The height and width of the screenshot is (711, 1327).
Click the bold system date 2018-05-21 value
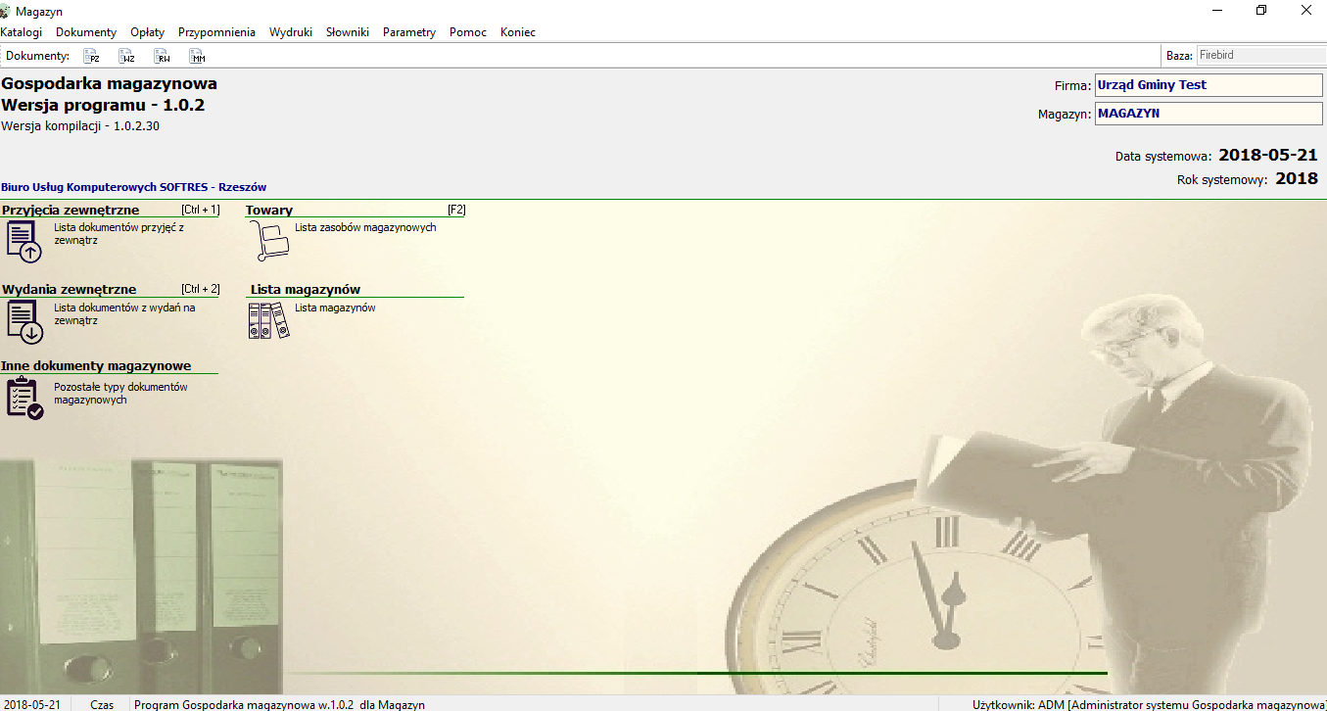click(x=1268, y=155)
